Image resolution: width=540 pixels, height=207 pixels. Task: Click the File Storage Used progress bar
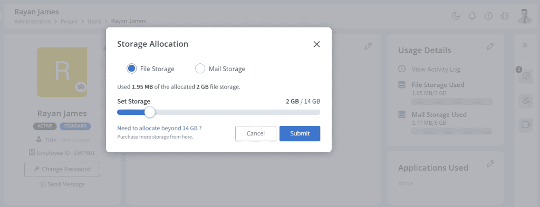[452, 102]
